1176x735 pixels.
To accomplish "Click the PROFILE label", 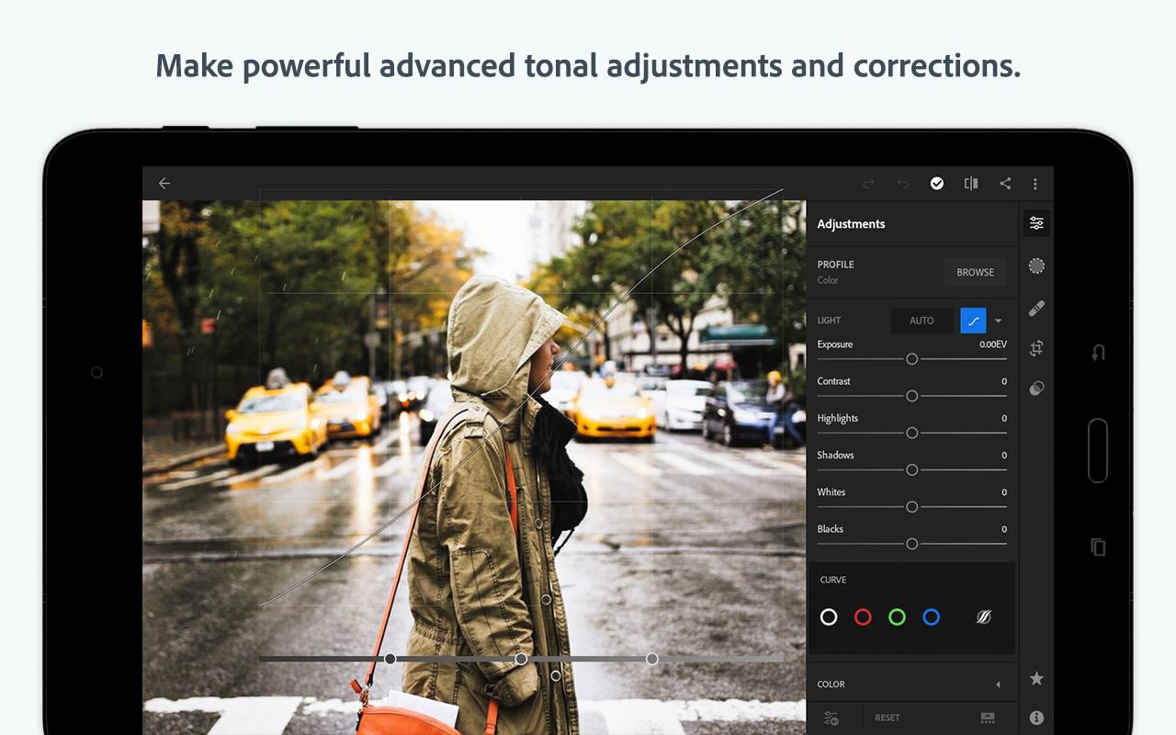I will (x=836, y=265).
